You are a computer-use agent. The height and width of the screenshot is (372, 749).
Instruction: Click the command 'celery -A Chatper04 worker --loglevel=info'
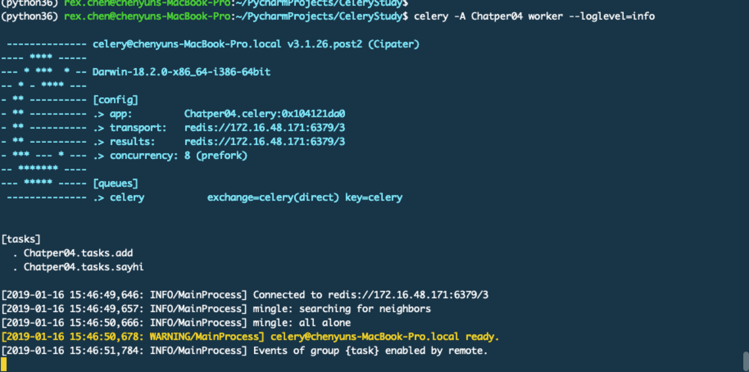[x=534, y=17]
